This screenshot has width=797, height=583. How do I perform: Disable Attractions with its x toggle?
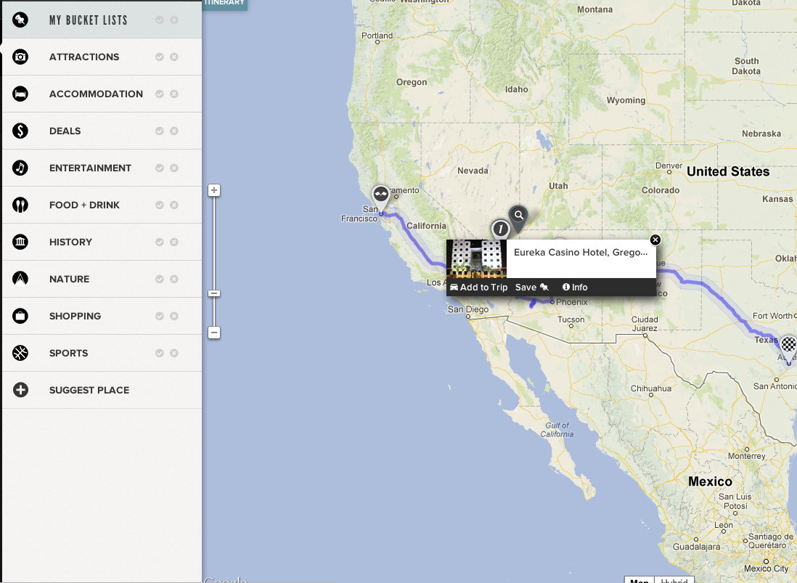coord(174,57)
